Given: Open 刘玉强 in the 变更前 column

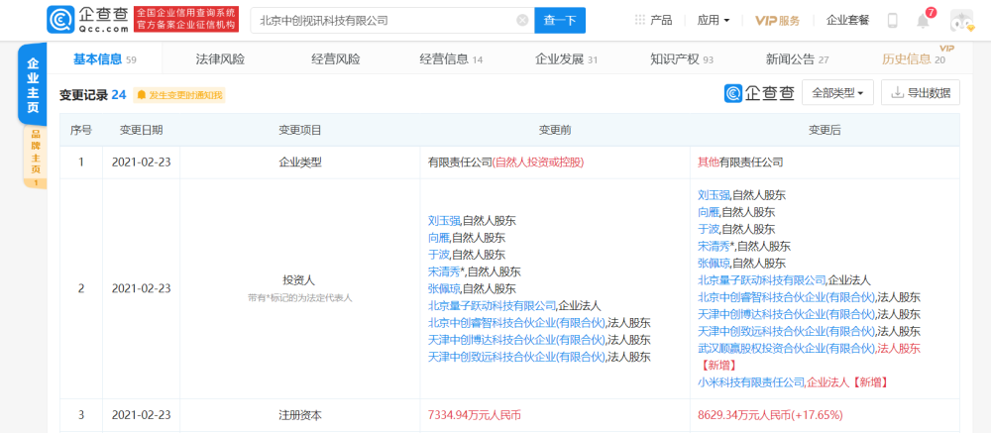Looking at the screenshot, I should 444,221.
